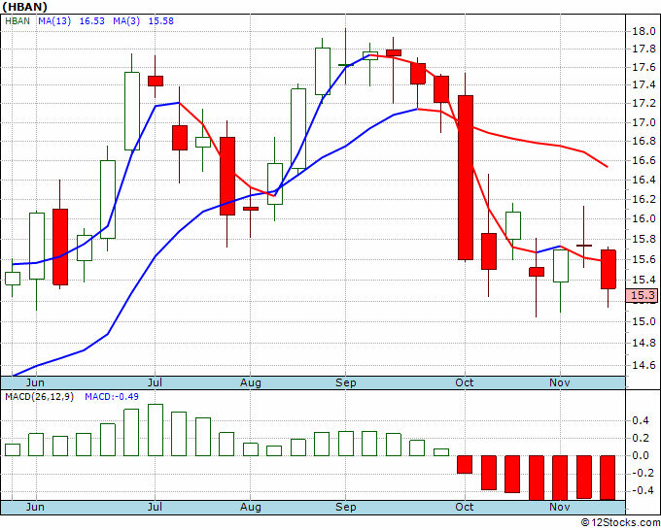
Task: Click the 16.0 price axis label
Action: [644, 218]
